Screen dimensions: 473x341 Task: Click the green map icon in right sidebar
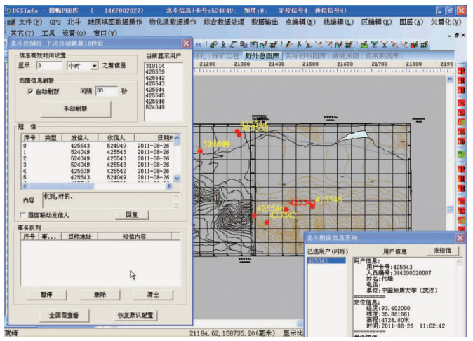pyautogui.click(x=462, y=155)
